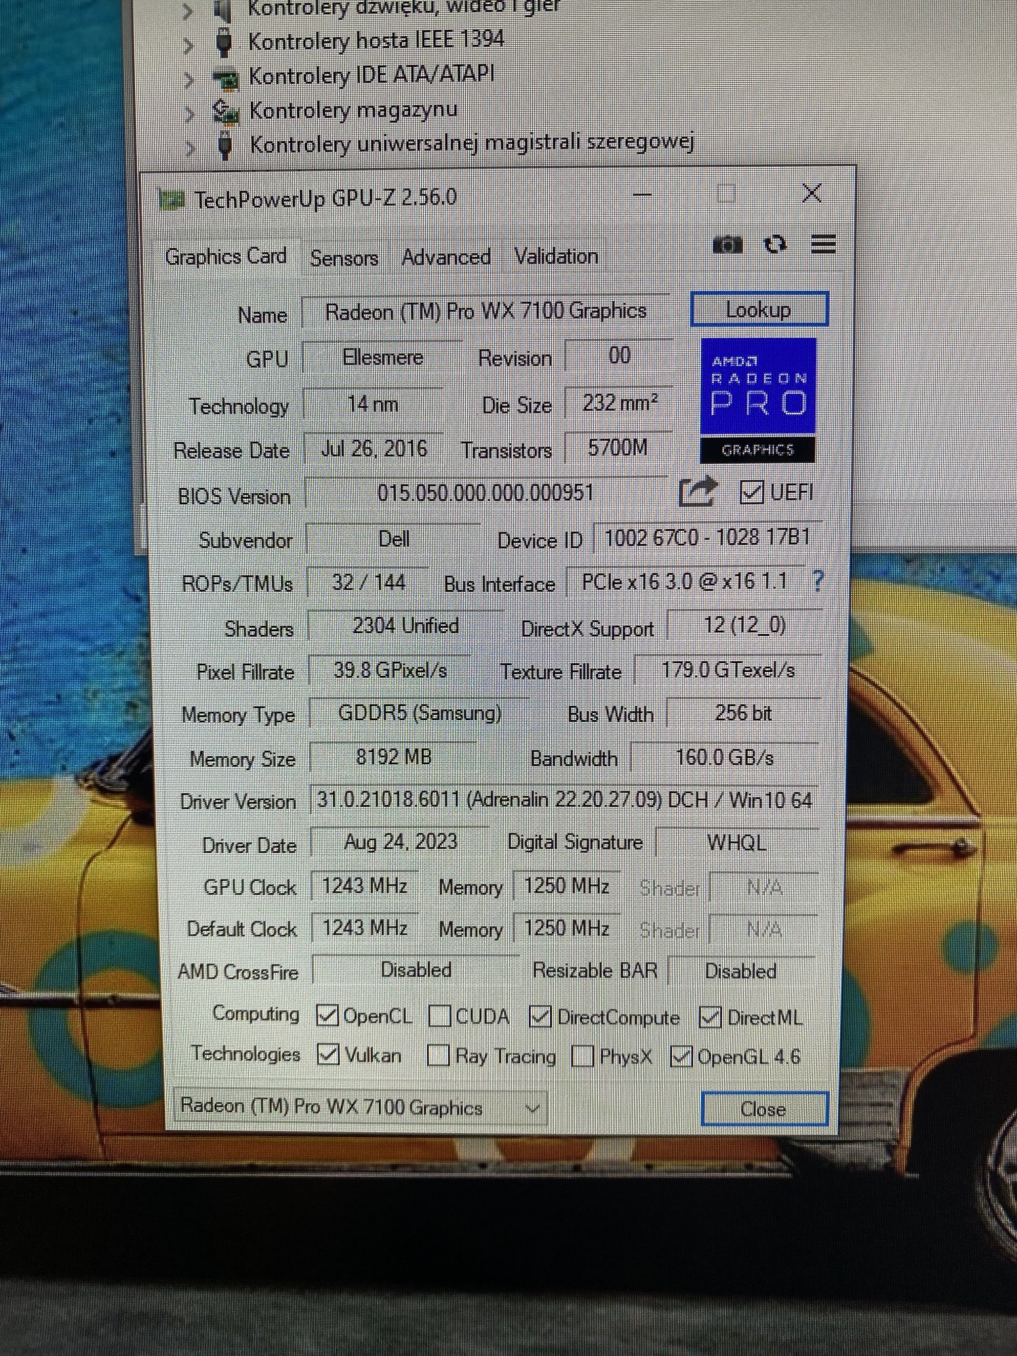Toggle the DirectCompute checkbox

[540, 1016]
